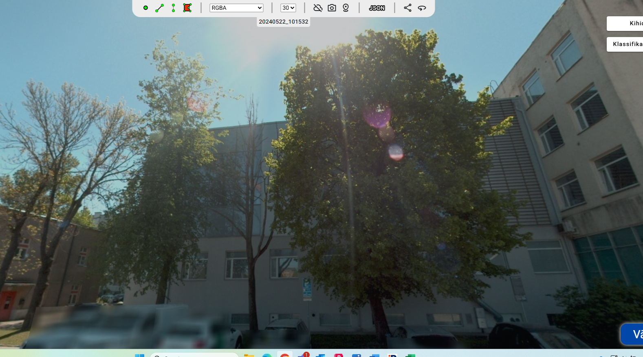Toggle the crossed-out cloud icon

pos(318,8)
